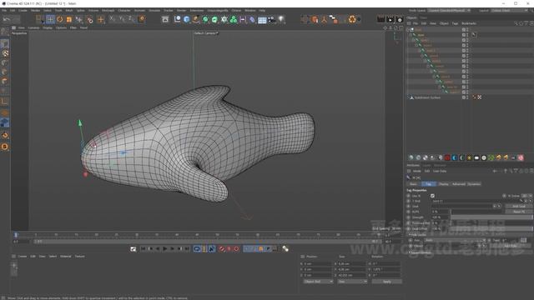Toggle visibility dots of the top root object
The height and width of the screenshot is (300, 534).
coord(467,30)
